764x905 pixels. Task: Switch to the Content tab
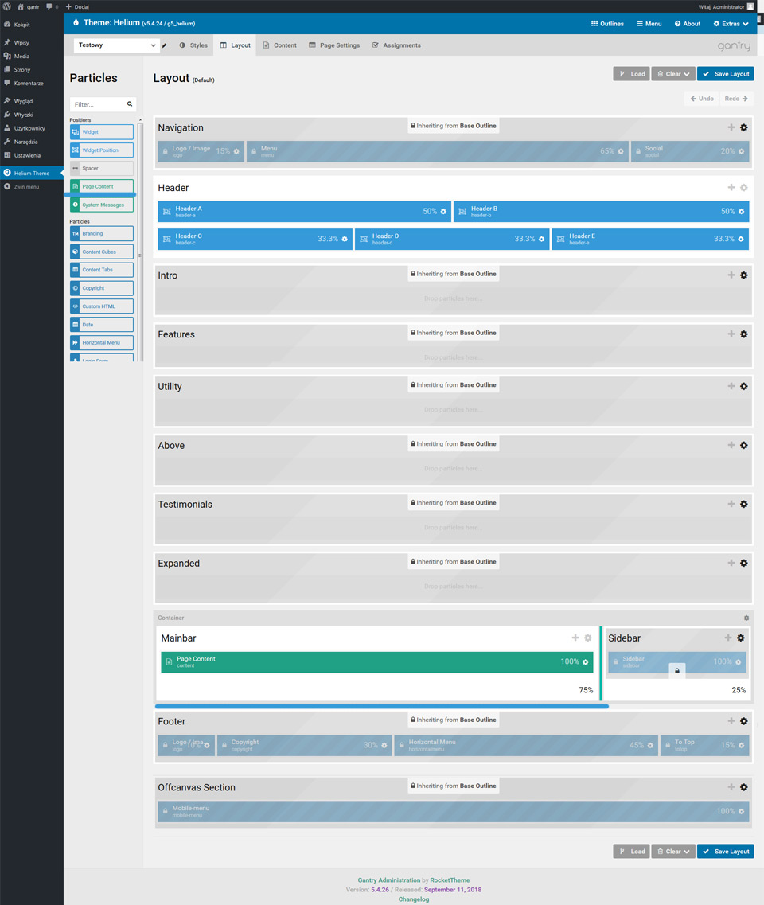(x=280, y=45)
